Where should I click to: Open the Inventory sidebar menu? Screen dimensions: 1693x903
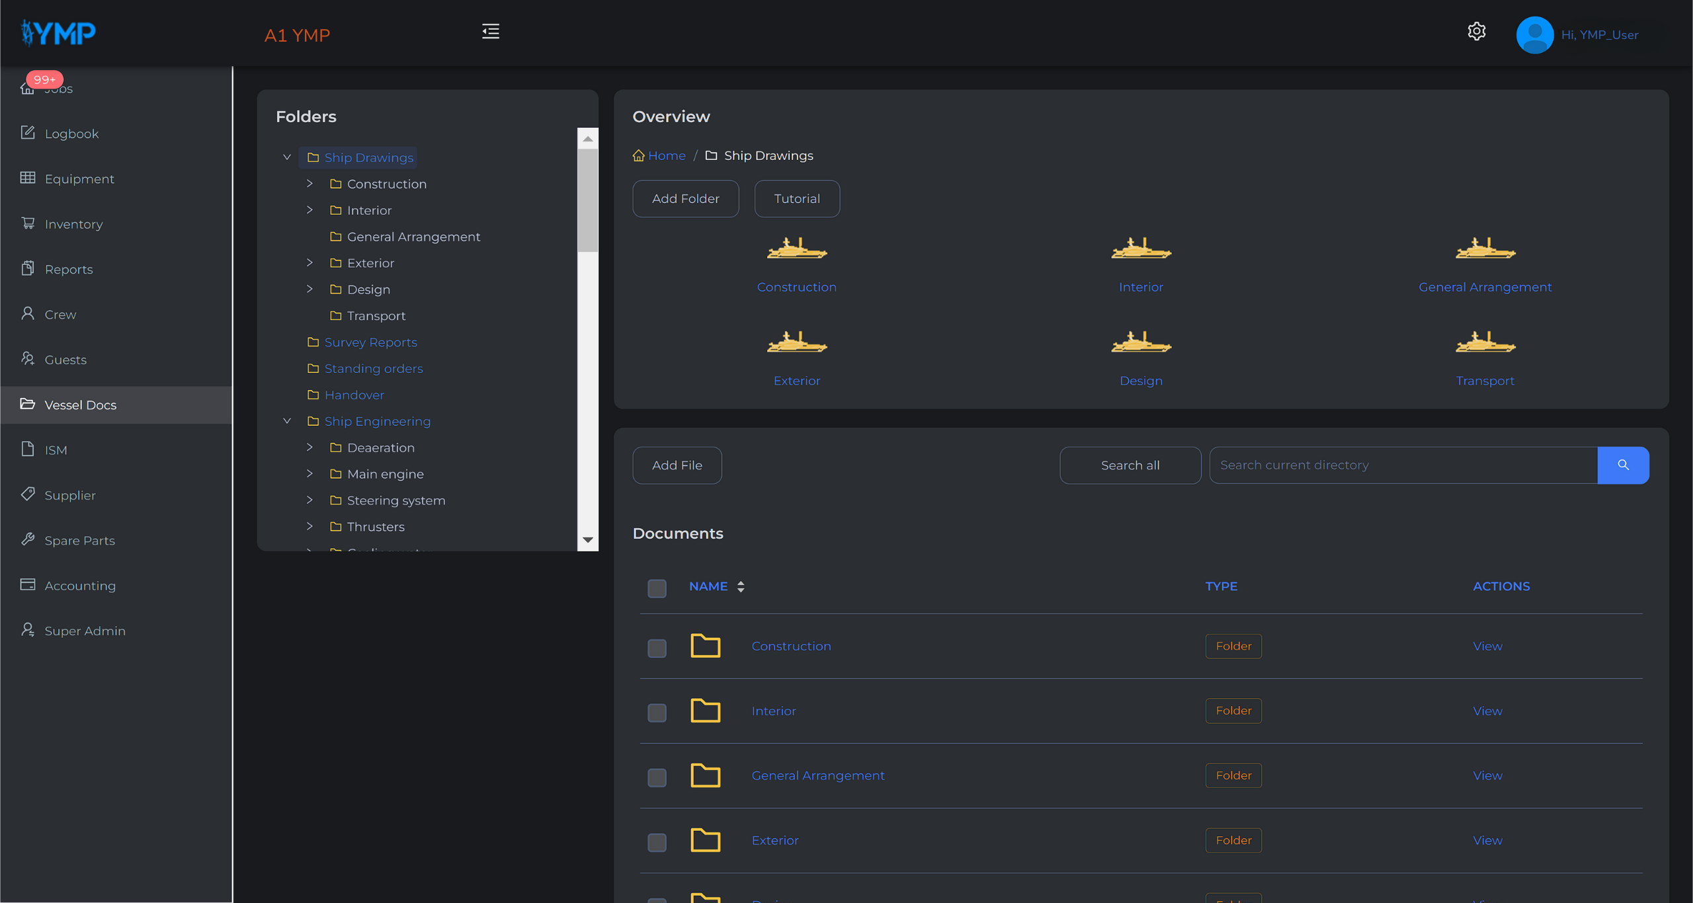coord(73,224)
